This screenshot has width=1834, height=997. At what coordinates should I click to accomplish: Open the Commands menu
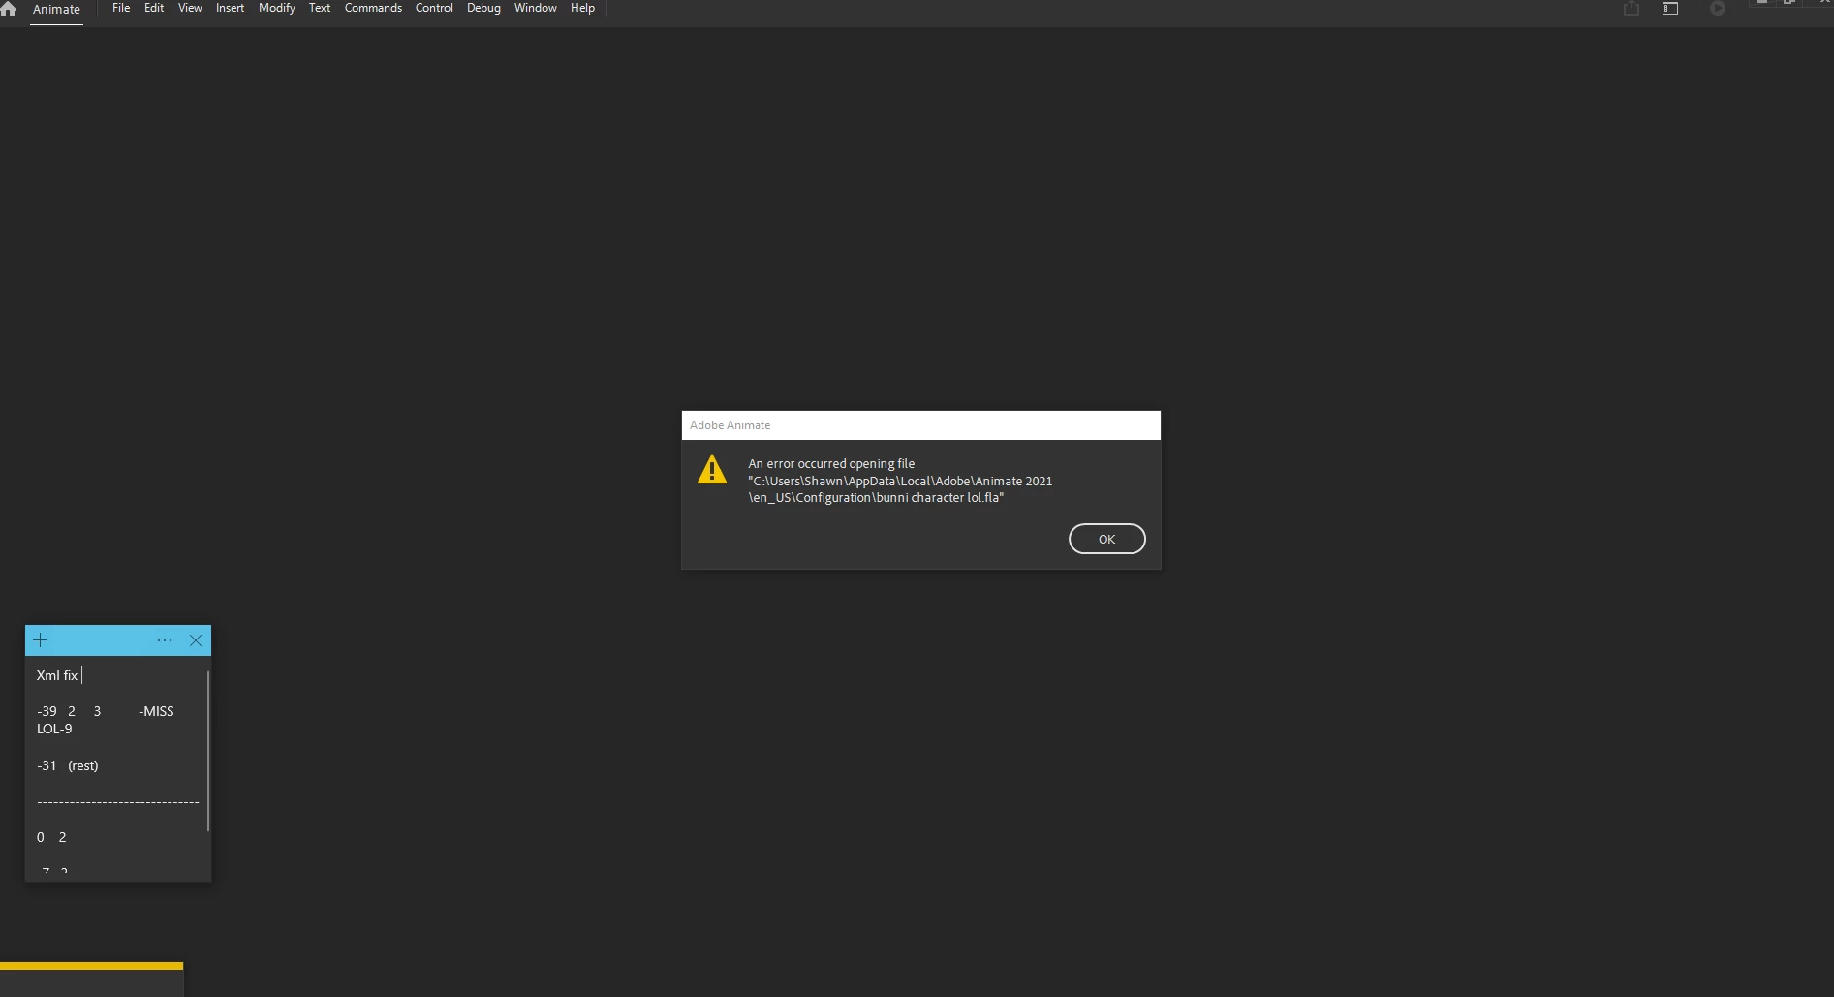coord(373,8)
